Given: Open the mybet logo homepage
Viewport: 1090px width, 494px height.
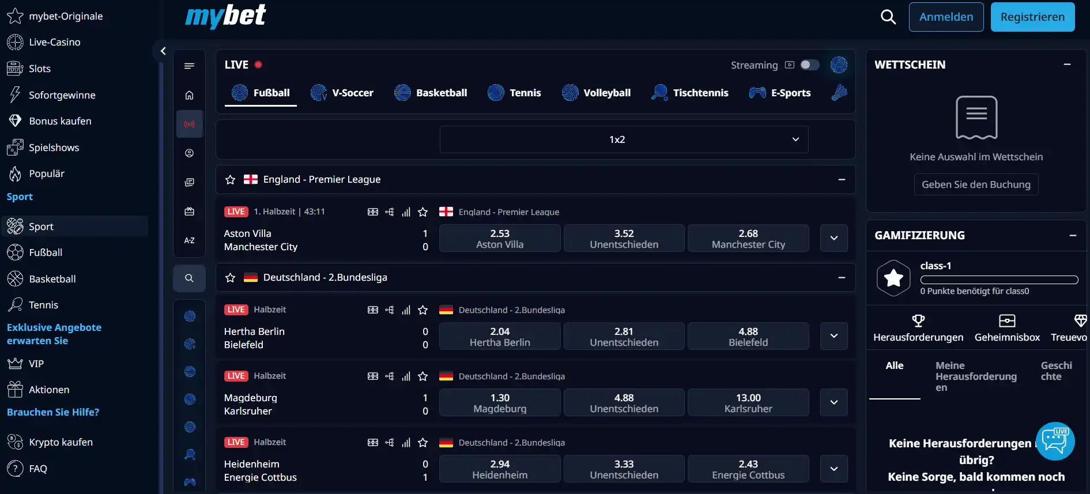Looking at the screenshot, I should [x=225, y=16].
